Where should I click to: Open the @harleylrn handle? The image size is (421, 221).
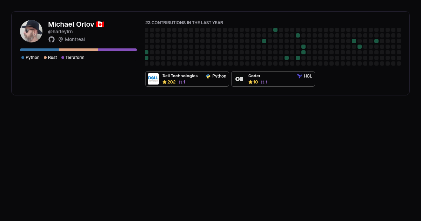tap(60, 32)
